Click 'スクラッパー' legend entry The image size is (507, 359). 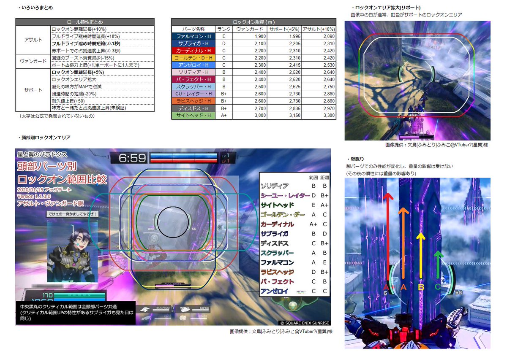(278, 253)
